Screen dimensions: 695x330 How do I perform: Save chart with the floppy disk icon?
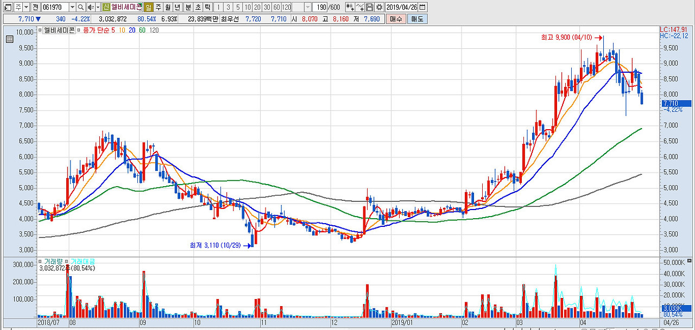(x=370, y=8)
